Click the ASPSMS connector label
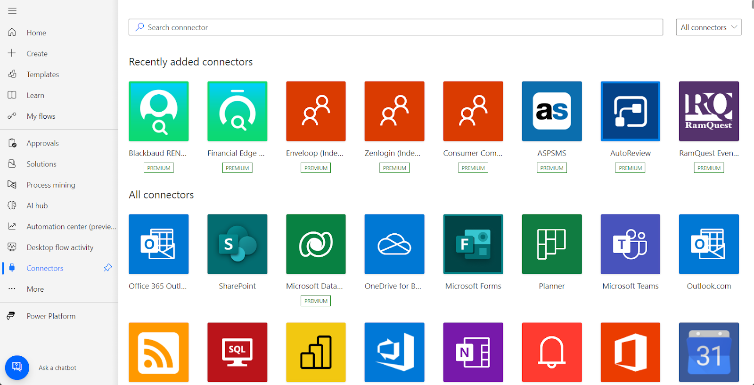The width and height of the screenshot is (754, 385). (552, 153)
